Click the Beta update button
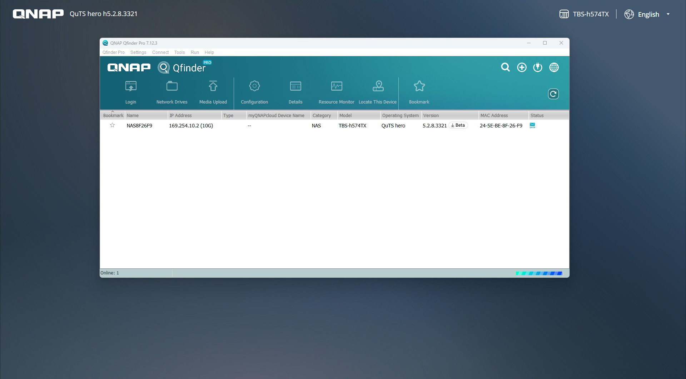 point(458,125)
